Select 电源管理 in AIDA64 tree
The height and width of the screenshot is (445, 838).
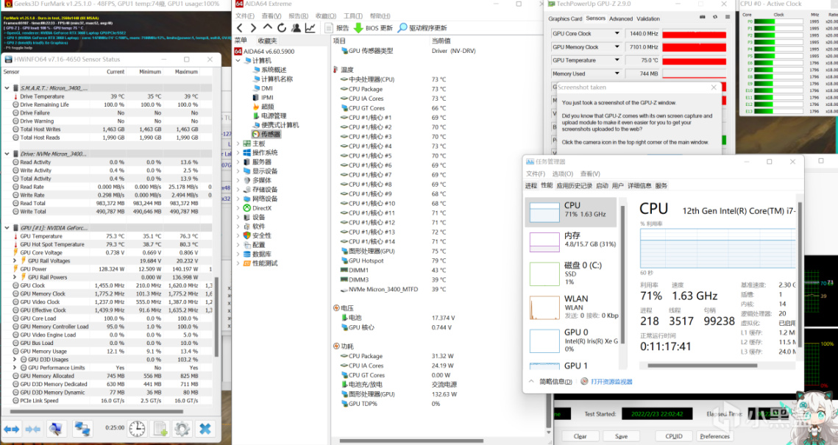(270, 115)
